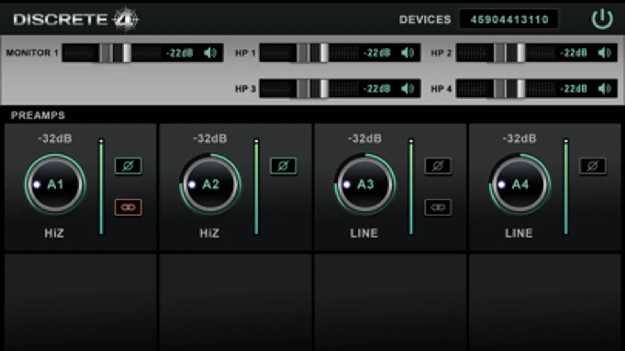This screenshot has width=625, height=351.
Task: Click the HP 1 -22dB readout
Action: 377,53
